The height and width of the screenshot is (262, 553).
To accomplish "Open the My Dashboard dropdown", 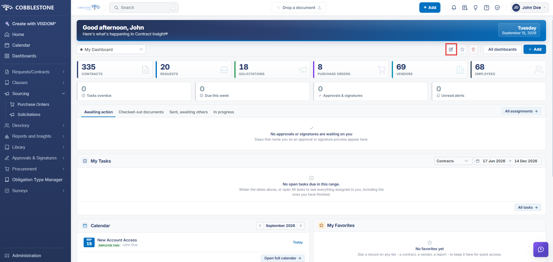I will pyautogui.click(x=111, y=49).
